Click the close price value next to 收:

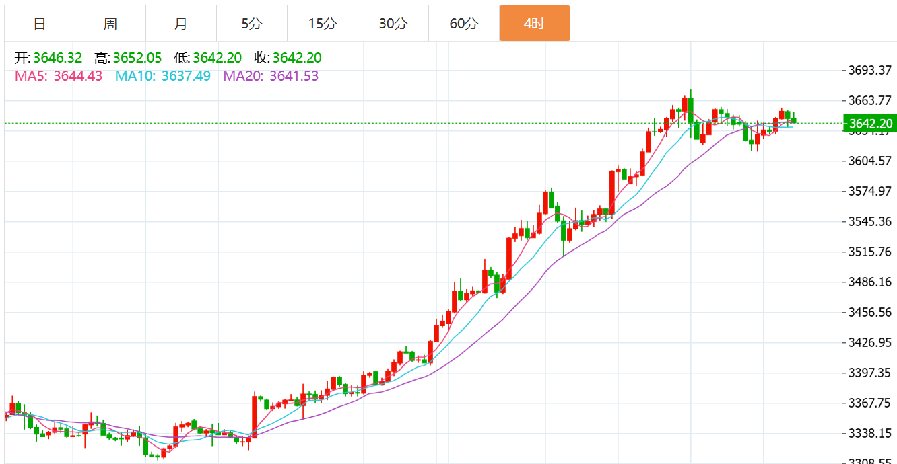(297, 59)
